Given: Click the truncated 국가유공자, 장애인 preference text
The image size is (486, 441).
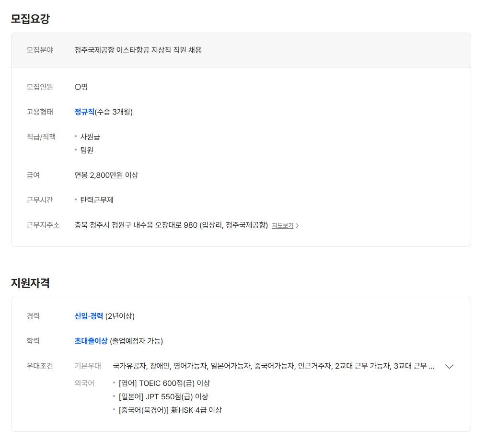Looking at the screenshot, I should 274,366.
